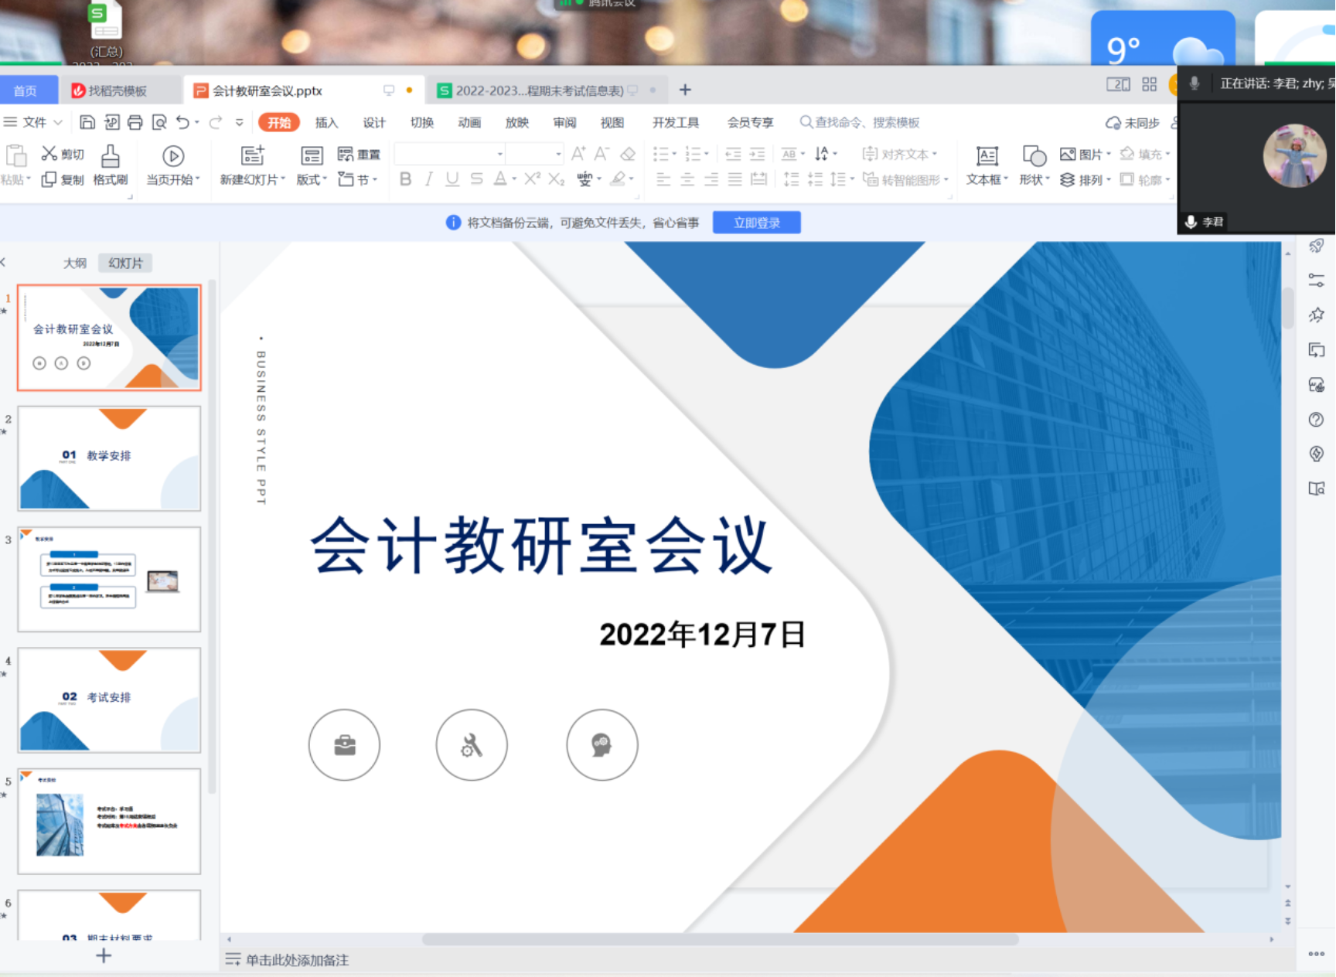This screenshot has width=1336, height=977.
Task: Click the Undo arrow icon
Action: pyautogui.click(x=182, y=122)
